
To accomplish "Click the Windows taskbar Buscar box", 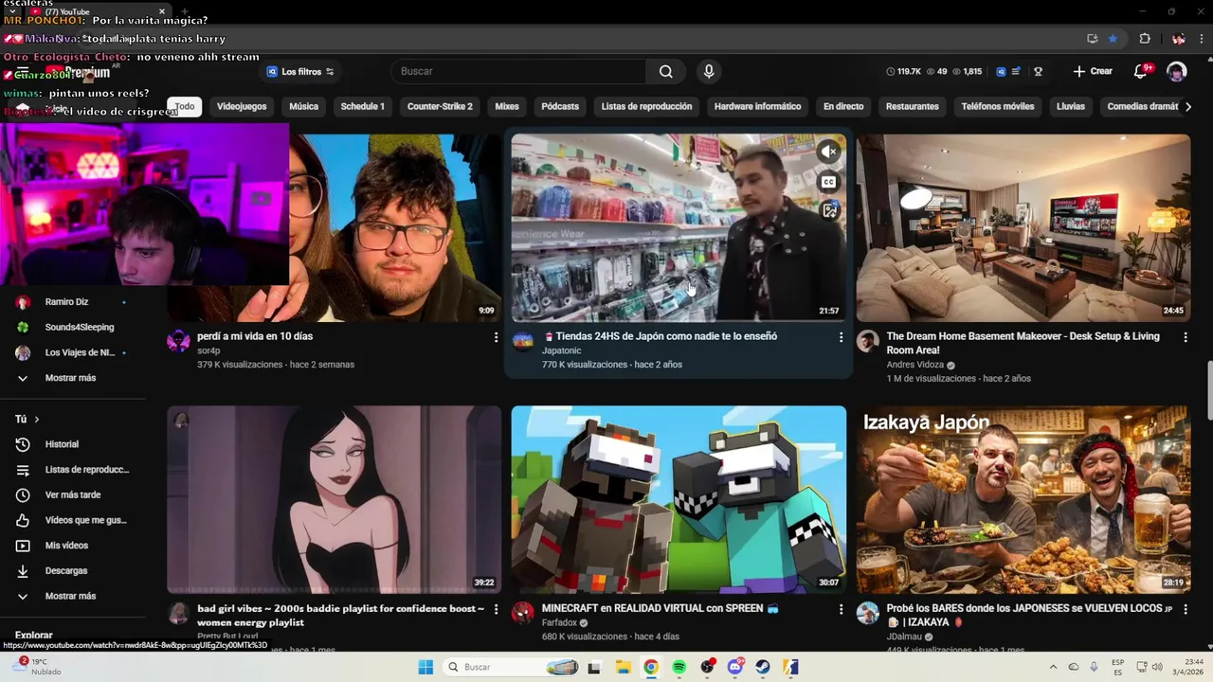I will tap(511, 667).
